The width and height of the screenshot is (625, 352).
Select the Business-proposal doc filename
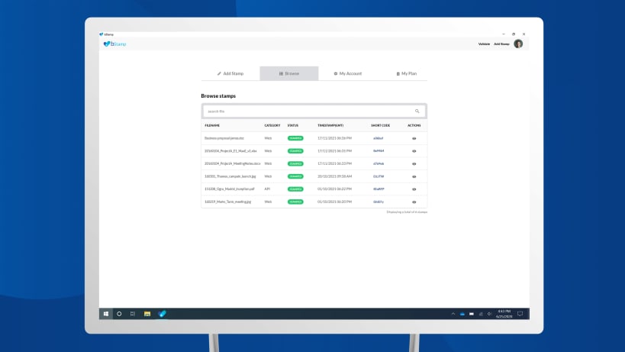tap(224, 138)
